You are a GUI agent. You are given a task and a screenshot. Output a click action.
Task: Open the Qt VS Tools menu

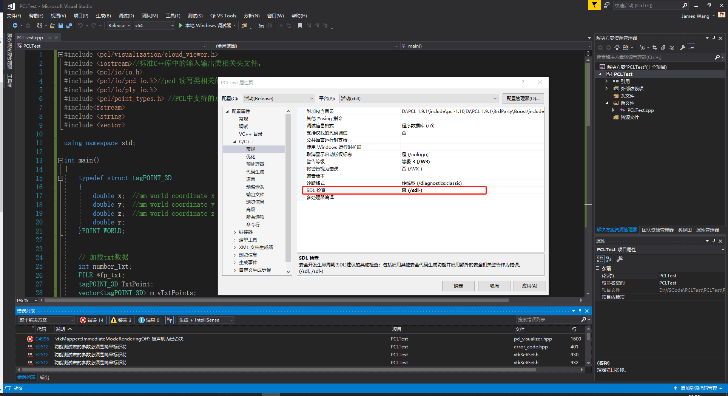click(x=223, y=15)
